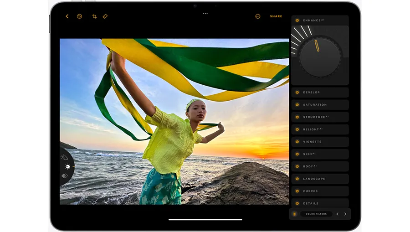Image resolution: width=410 pixels, height=232 pixels.
Task: Toggle the Enhance AI power button
Action: pyautogui.click(x=297, y=21)
